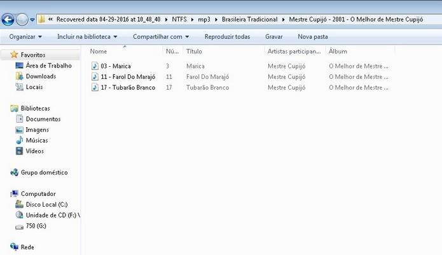This screenshot has height=255, width=442.
Task: Open the Organizar menu
Action: 25,37
